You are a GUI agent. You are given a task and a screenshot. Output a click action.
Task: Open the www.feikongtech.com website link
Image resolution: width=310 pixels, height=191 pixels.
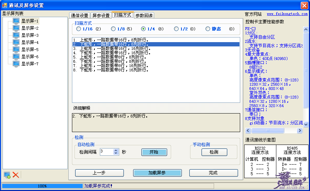click(x=287, y=14)
